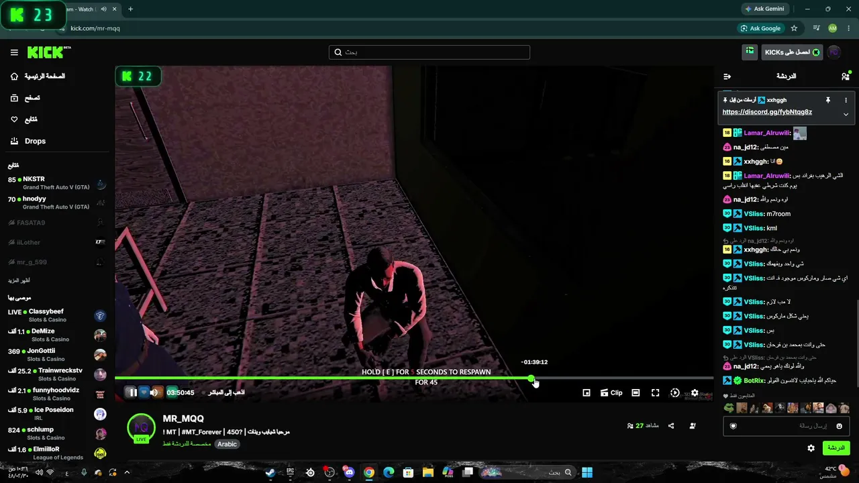Send the chat message with the الدردشة button

click(836, 448)
